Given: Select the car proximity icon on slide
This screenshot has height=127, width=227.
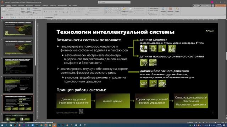Looking at the screenshot, I should point(143,84).
